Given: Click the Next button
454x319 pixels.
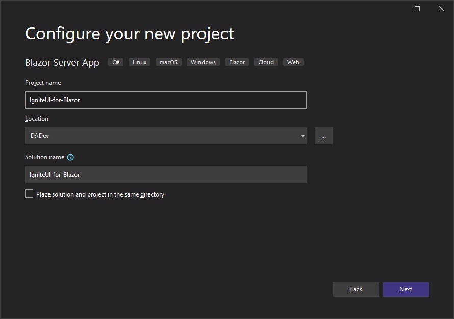Looking at the screenshot, I should click(x=406, y=289).
